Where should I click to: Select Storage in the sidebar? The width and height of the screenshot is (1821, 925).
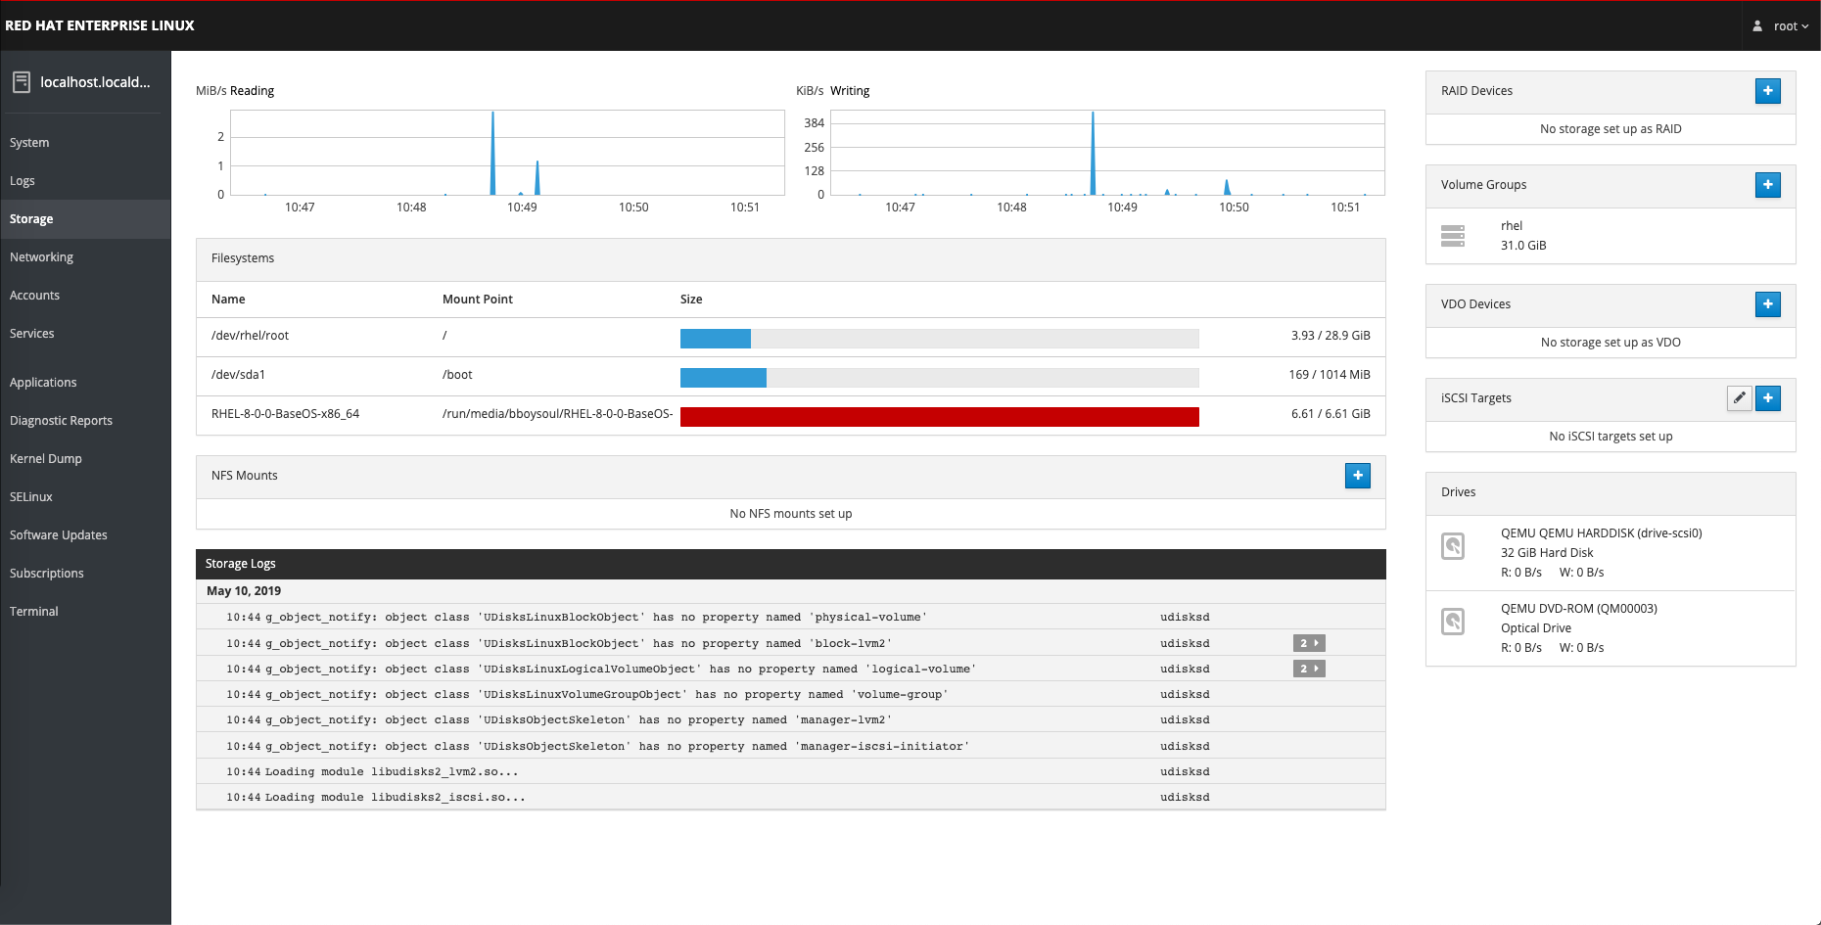(85, 219)
